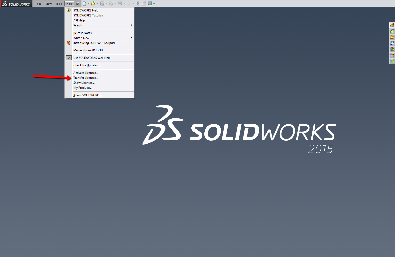Open the View menu

pyautogui.click(x=48, y=4)
